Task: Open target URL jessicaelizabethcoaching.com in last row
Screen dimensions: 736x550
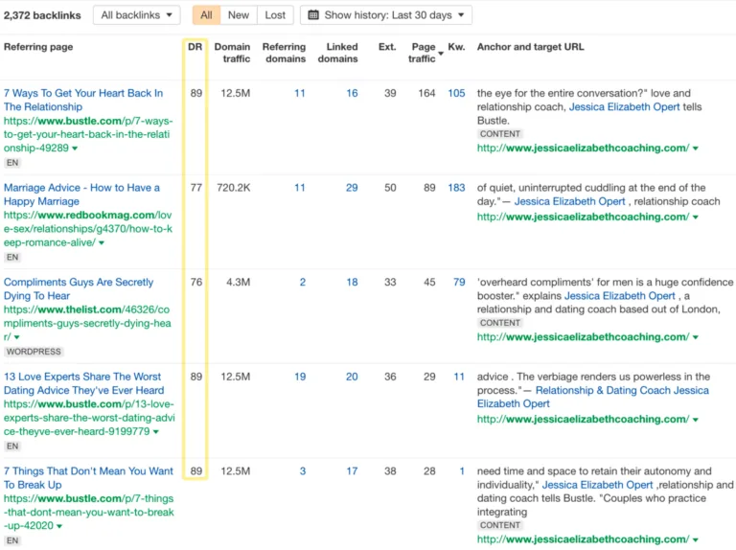Action: 583,539
